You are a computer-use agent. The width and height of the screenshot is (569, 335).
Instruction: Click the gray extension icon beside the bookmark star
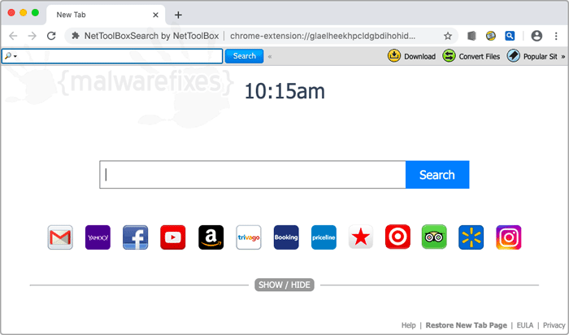(x=471, y=36)
